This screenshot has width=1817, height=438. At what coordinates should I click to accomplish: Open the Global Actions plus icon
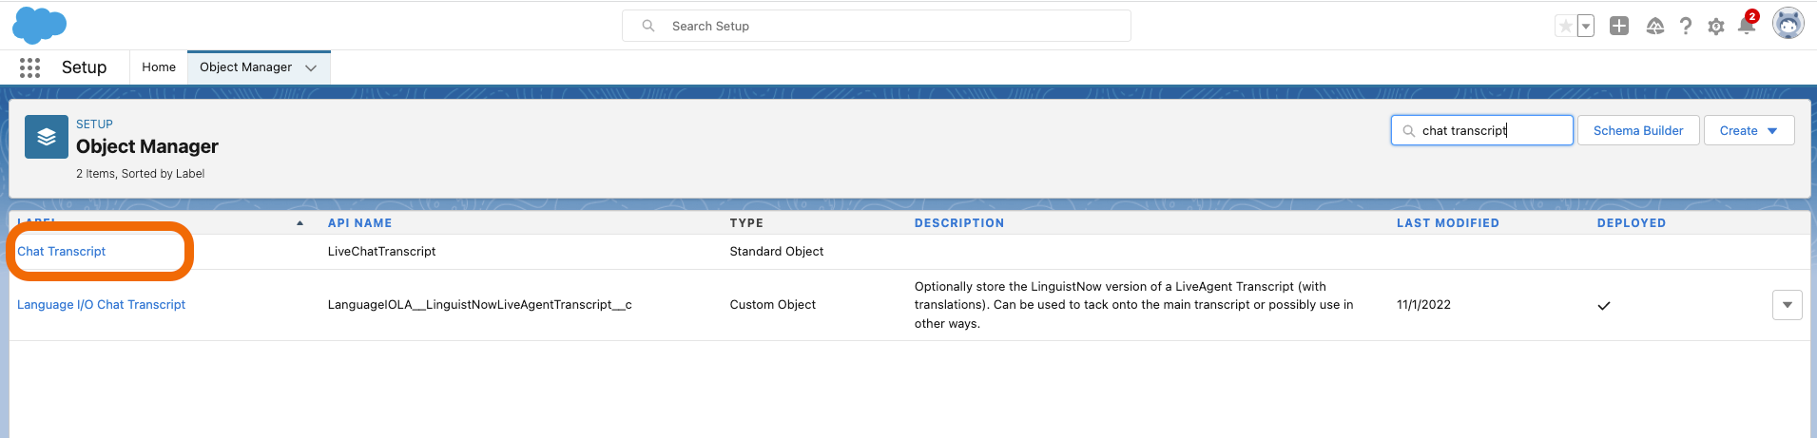click(x=1619, y=26)
